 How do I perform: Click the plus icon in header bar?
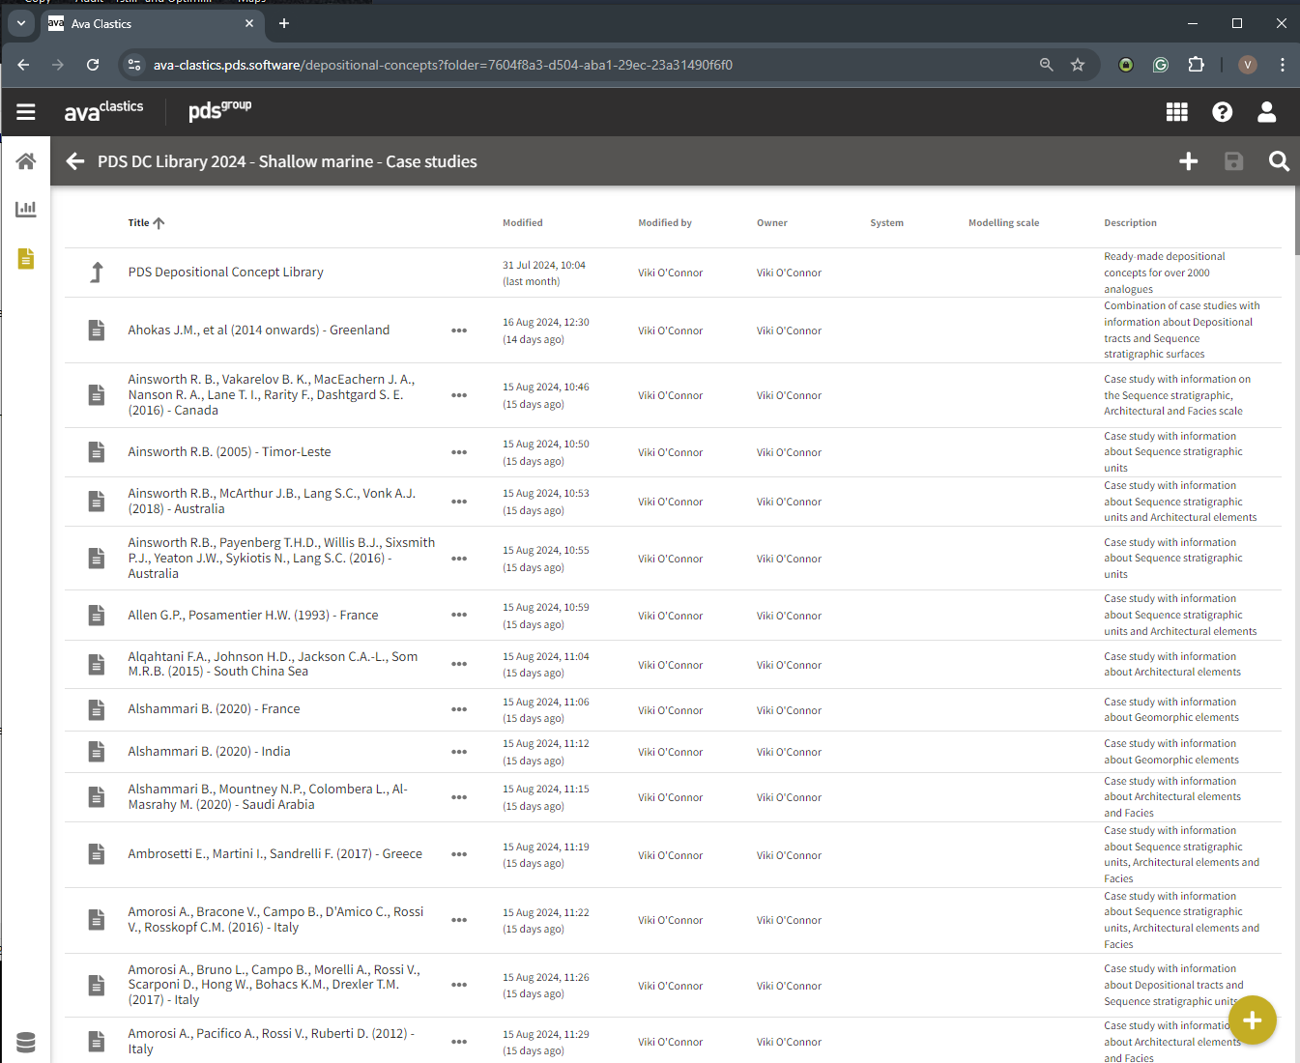click(1189, 161)
